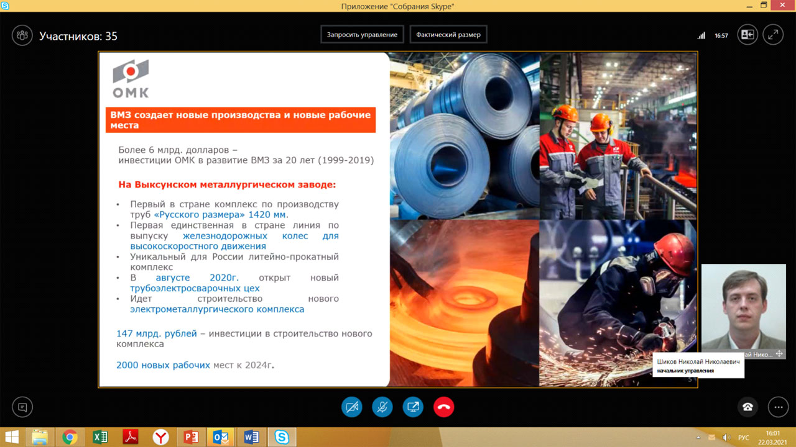
Task: Toggle the microphone mute button
Action: click(382, 407)
